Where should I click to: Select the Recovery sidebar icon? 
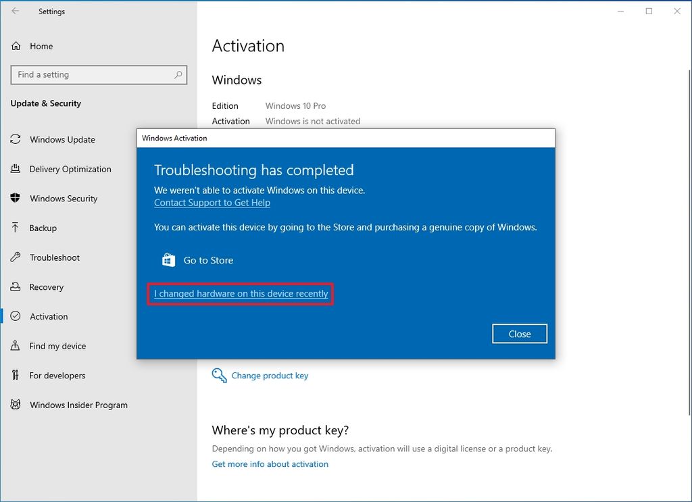[x=15, y=286]
